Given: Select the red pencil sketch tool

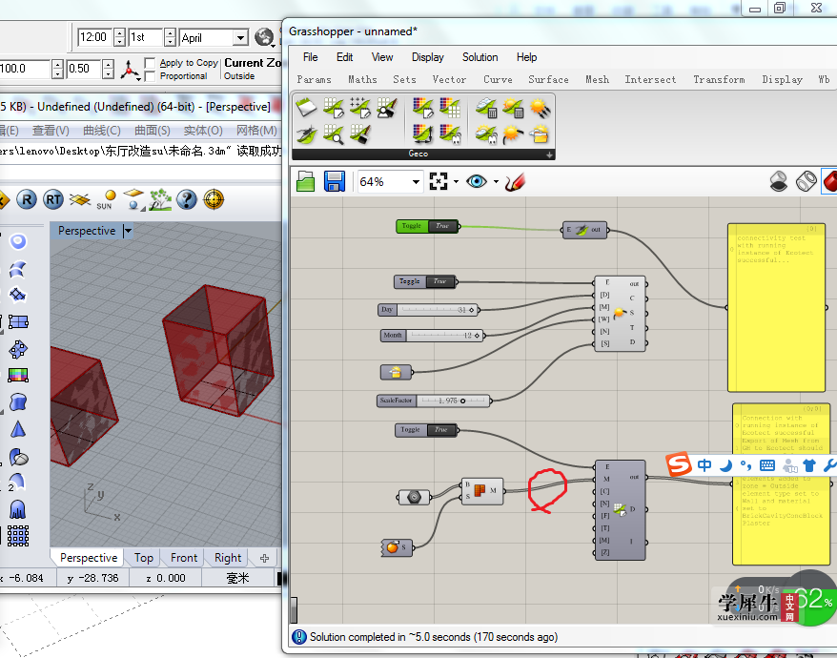Looking at the screenshot, I should click(515, 182).
